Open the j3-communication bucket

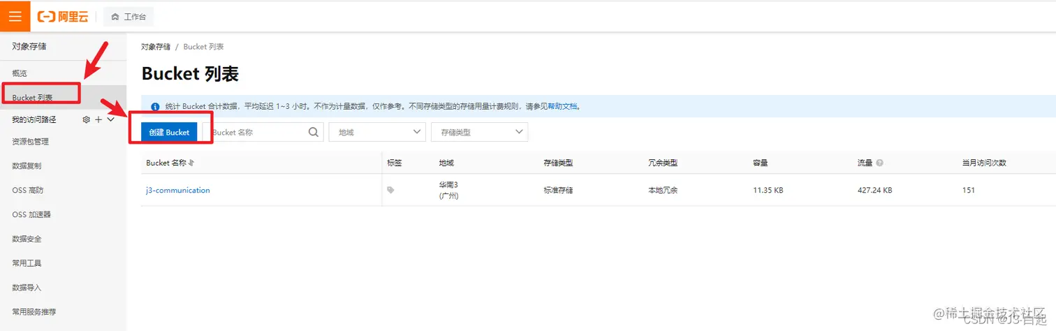(x=178, y=190)
